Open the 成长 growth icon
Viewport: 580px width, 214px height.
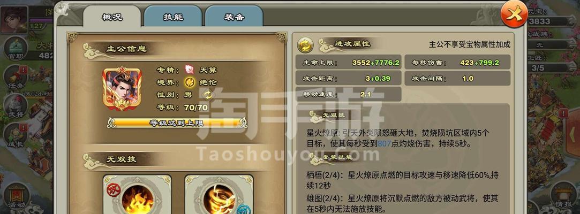click(16, 135)
